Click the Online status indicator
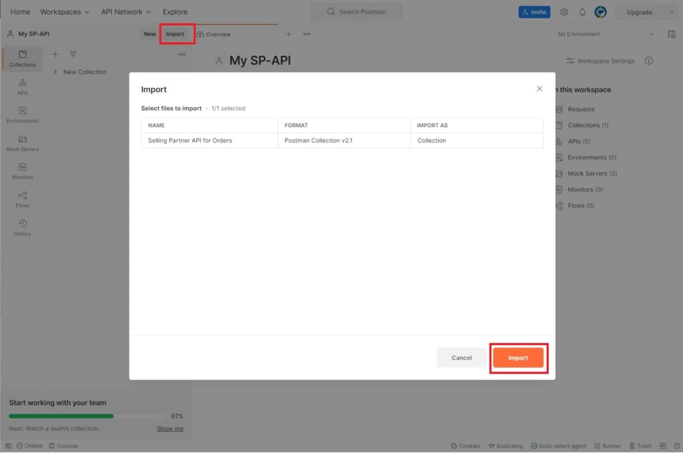The image size is (683, 453). [29, 446]
